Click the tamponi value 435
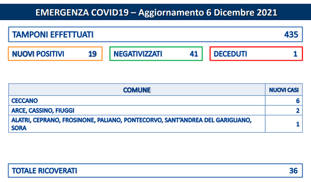Image resolution: width=311 pixels, height=182 pixels. (291, 35)
